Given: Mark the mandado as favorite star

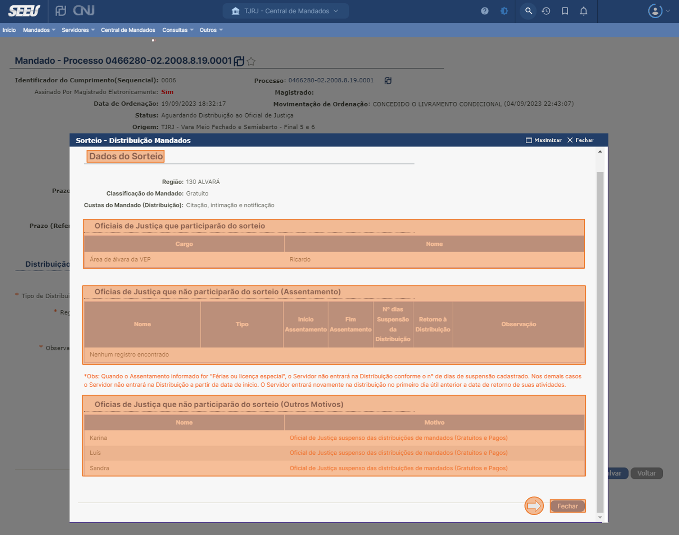Looking at the screenshot, I should pos(251,61).
